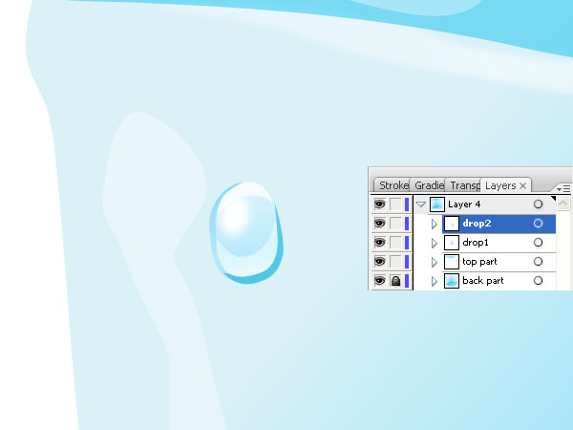Image resolution: width=573 pixels, height=430 pixels.
Task: Click the Layer 4 blue color bar
Action: [407, 204]
